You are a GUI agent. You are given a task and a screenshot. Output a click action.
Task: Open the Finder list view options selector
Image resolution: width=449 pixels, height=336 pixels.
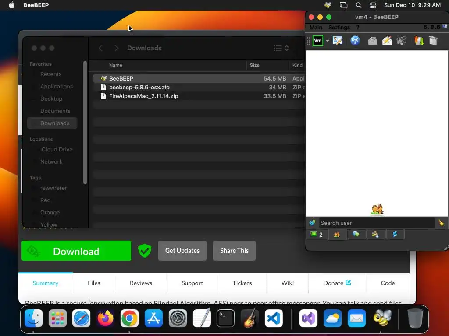(281, 48)
